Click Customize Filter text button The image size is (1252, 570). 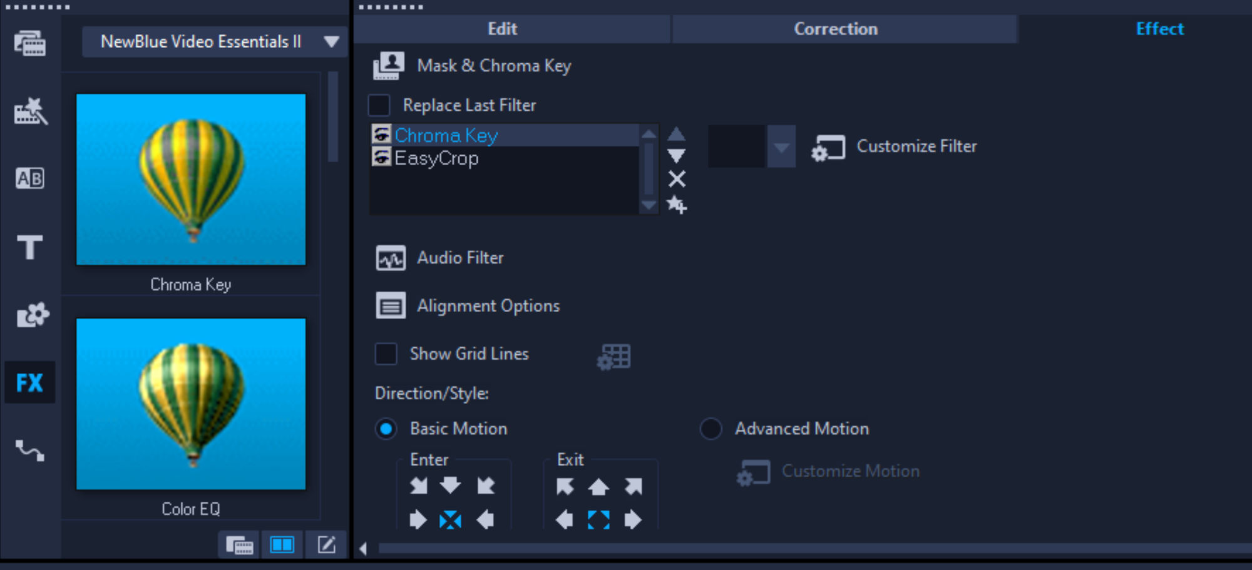coord(916,146)
